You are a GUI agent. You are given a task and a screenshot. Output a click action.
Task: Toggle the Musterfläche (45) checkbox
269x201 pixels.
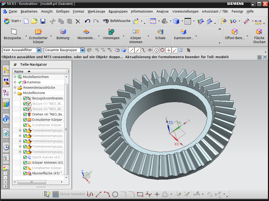(x=25, y=173)
